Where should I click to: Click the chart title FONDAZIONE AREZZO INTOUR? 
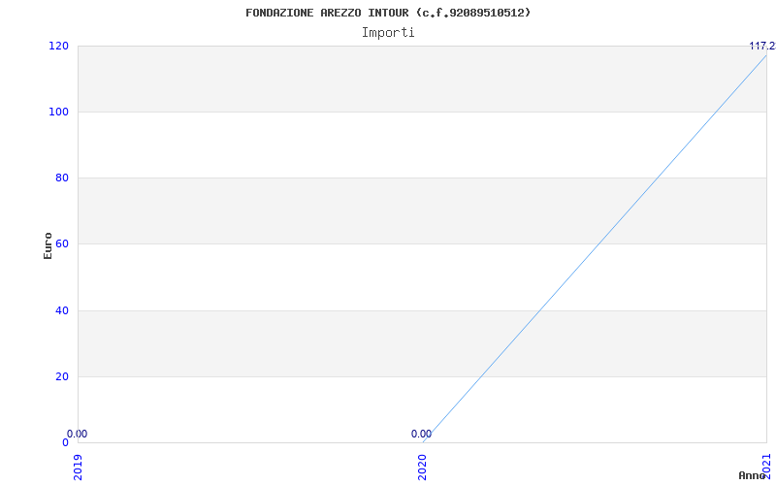(388, 13)
